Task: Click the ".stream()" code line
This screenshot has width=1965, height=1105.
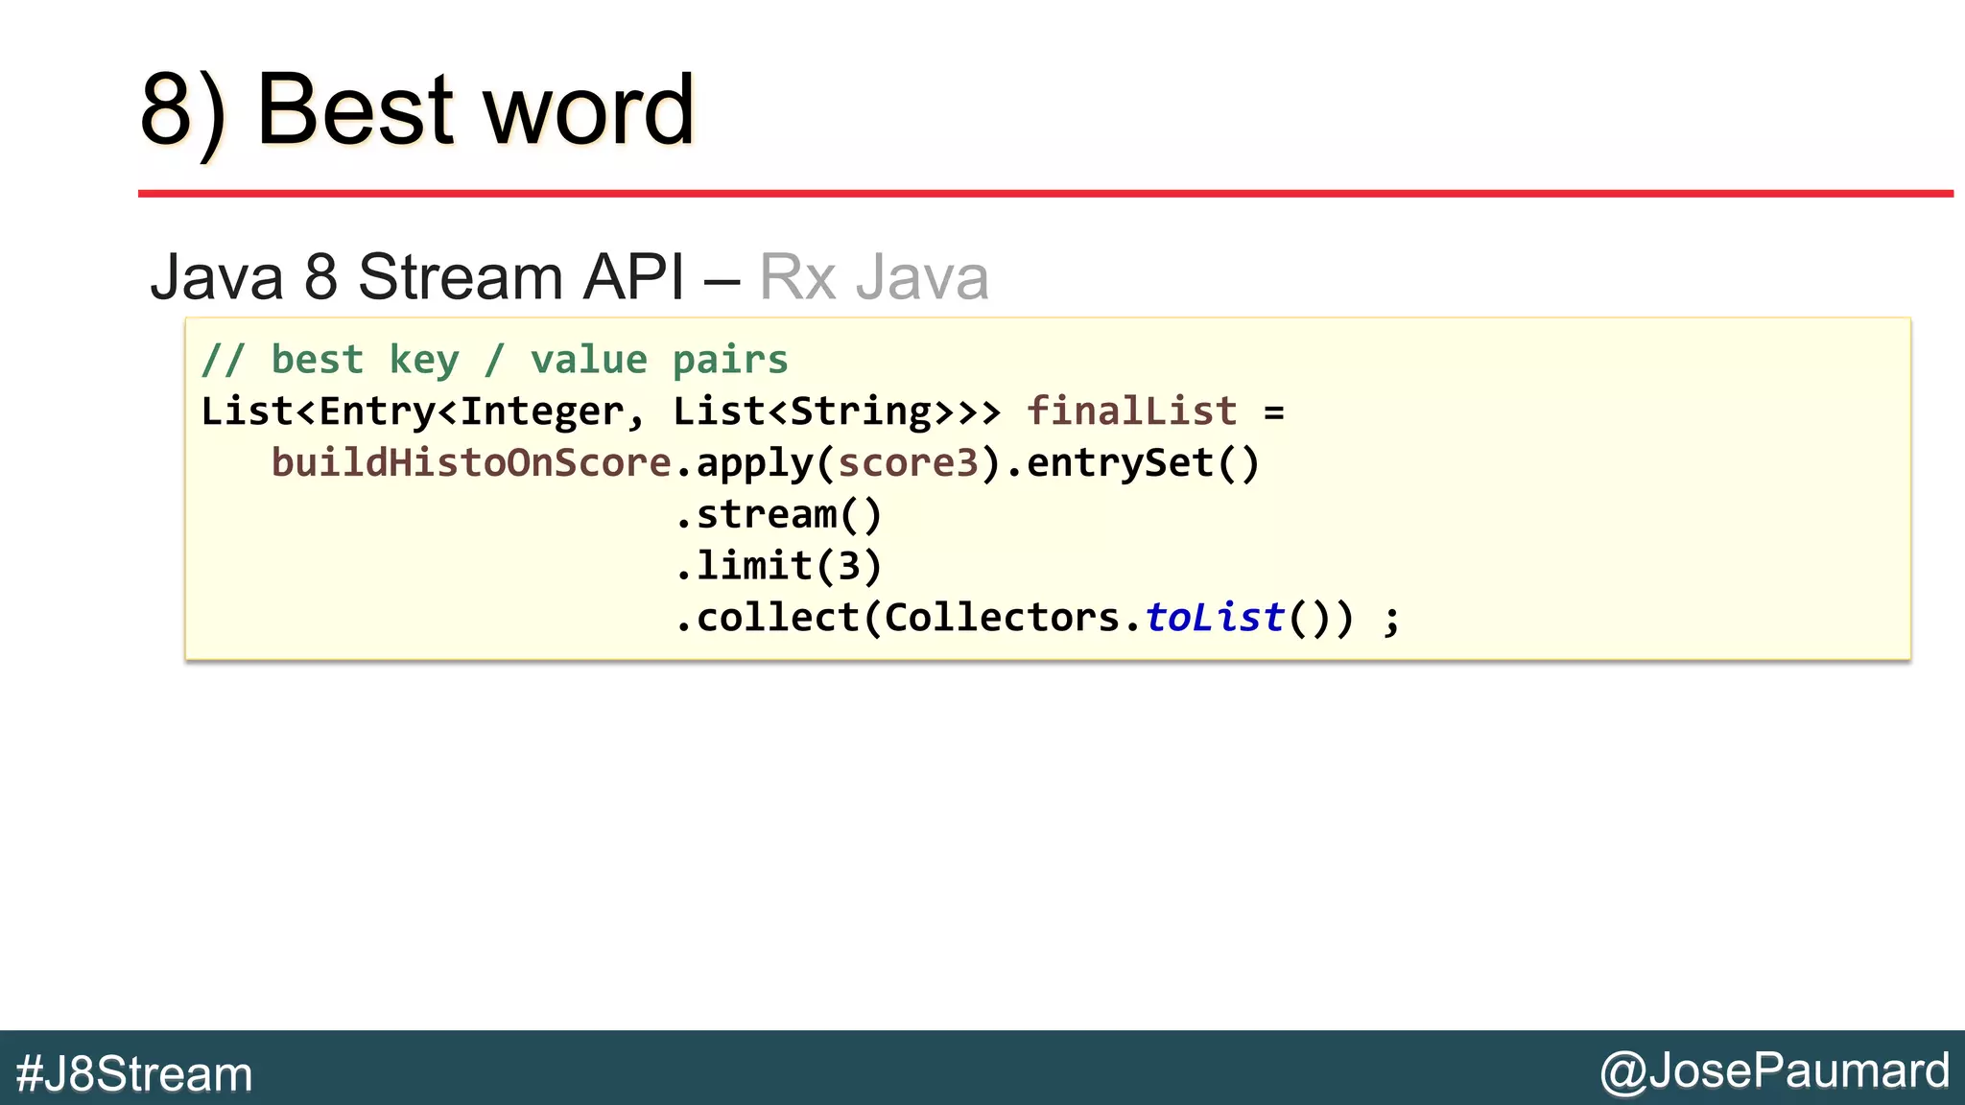Action: click(x=778, y=515)
